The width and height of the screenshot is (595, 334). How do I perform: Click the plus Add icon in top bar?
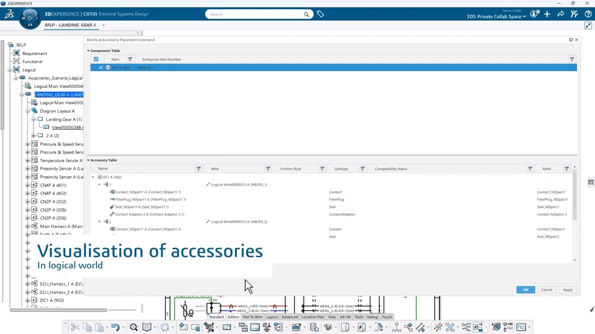coord(547,14)
